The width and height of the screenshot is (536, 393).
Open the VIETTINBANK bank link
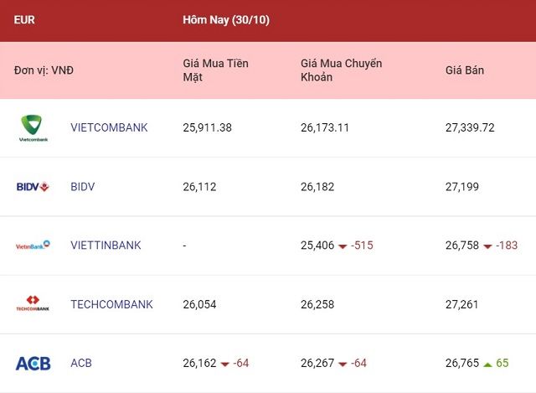[x=106, y=246]
